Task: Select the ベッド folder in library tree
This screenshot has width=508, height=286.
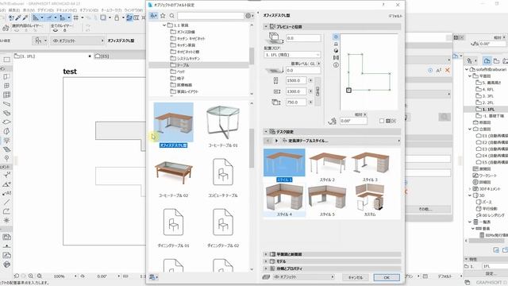Action: [x=178, y=71]
